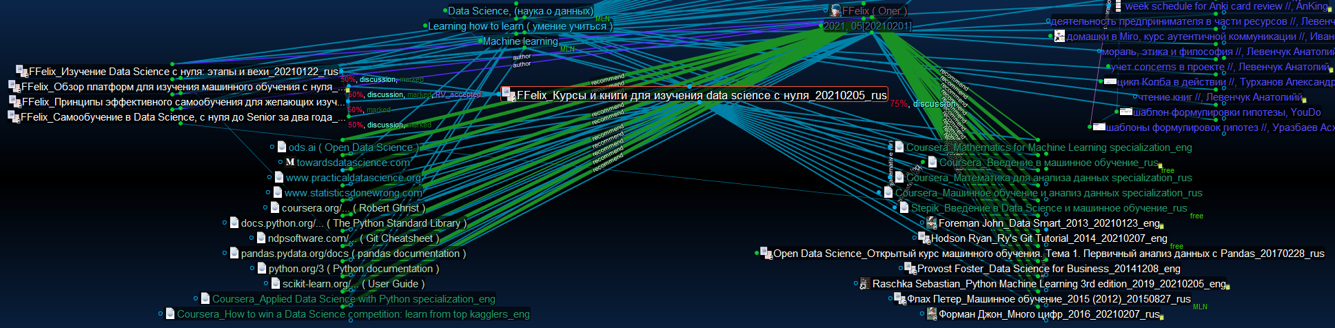The height and width of the screenshot is (328, 1335).
Task: Open the Data Science, (наука о данных) node
Action: (520, 11)
